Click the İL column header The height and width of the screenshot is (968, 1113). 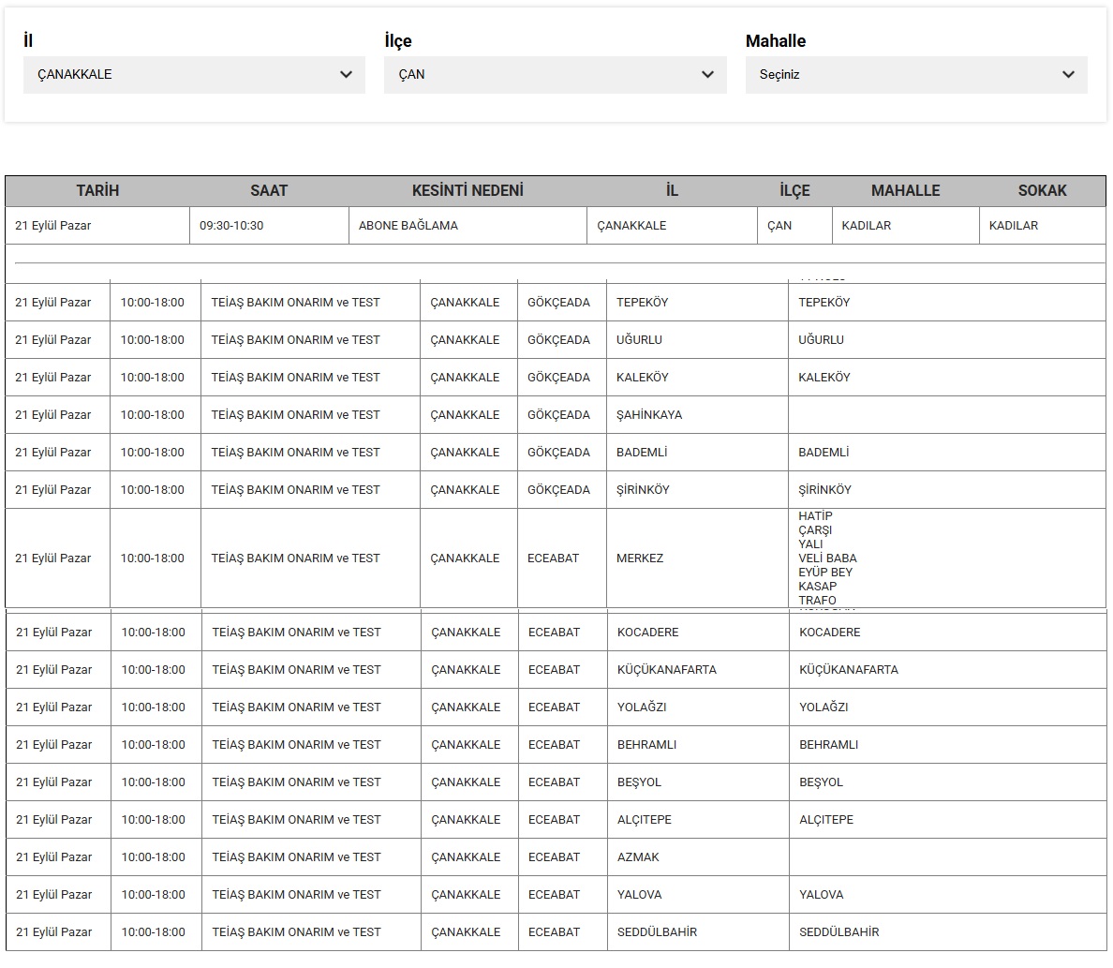672,191
